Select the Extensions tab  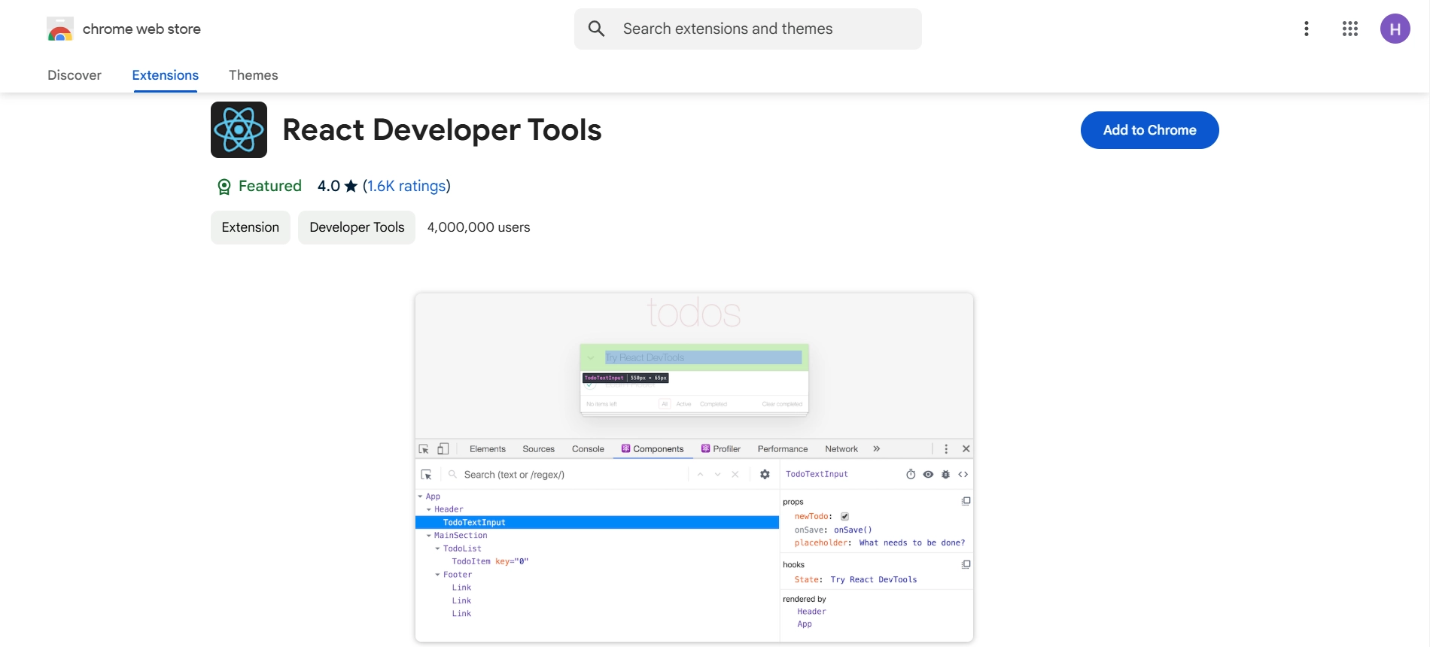pyautogui.click(x=166, y=75)
